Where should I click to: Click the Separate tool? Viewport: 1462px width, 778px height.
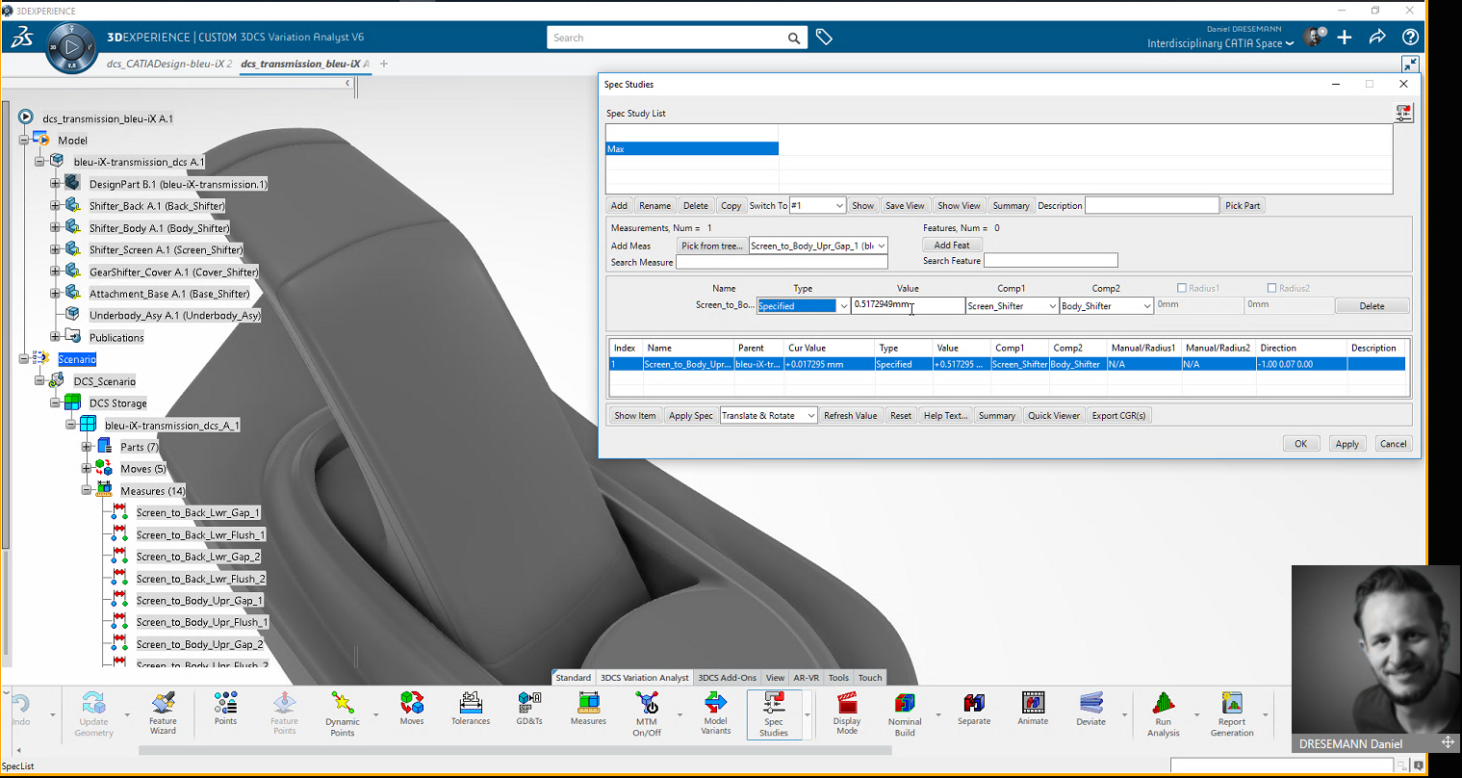(x=974, y=709)
